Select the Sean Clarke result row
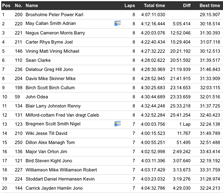Screen dimensions: 223x193 (112, 60)
